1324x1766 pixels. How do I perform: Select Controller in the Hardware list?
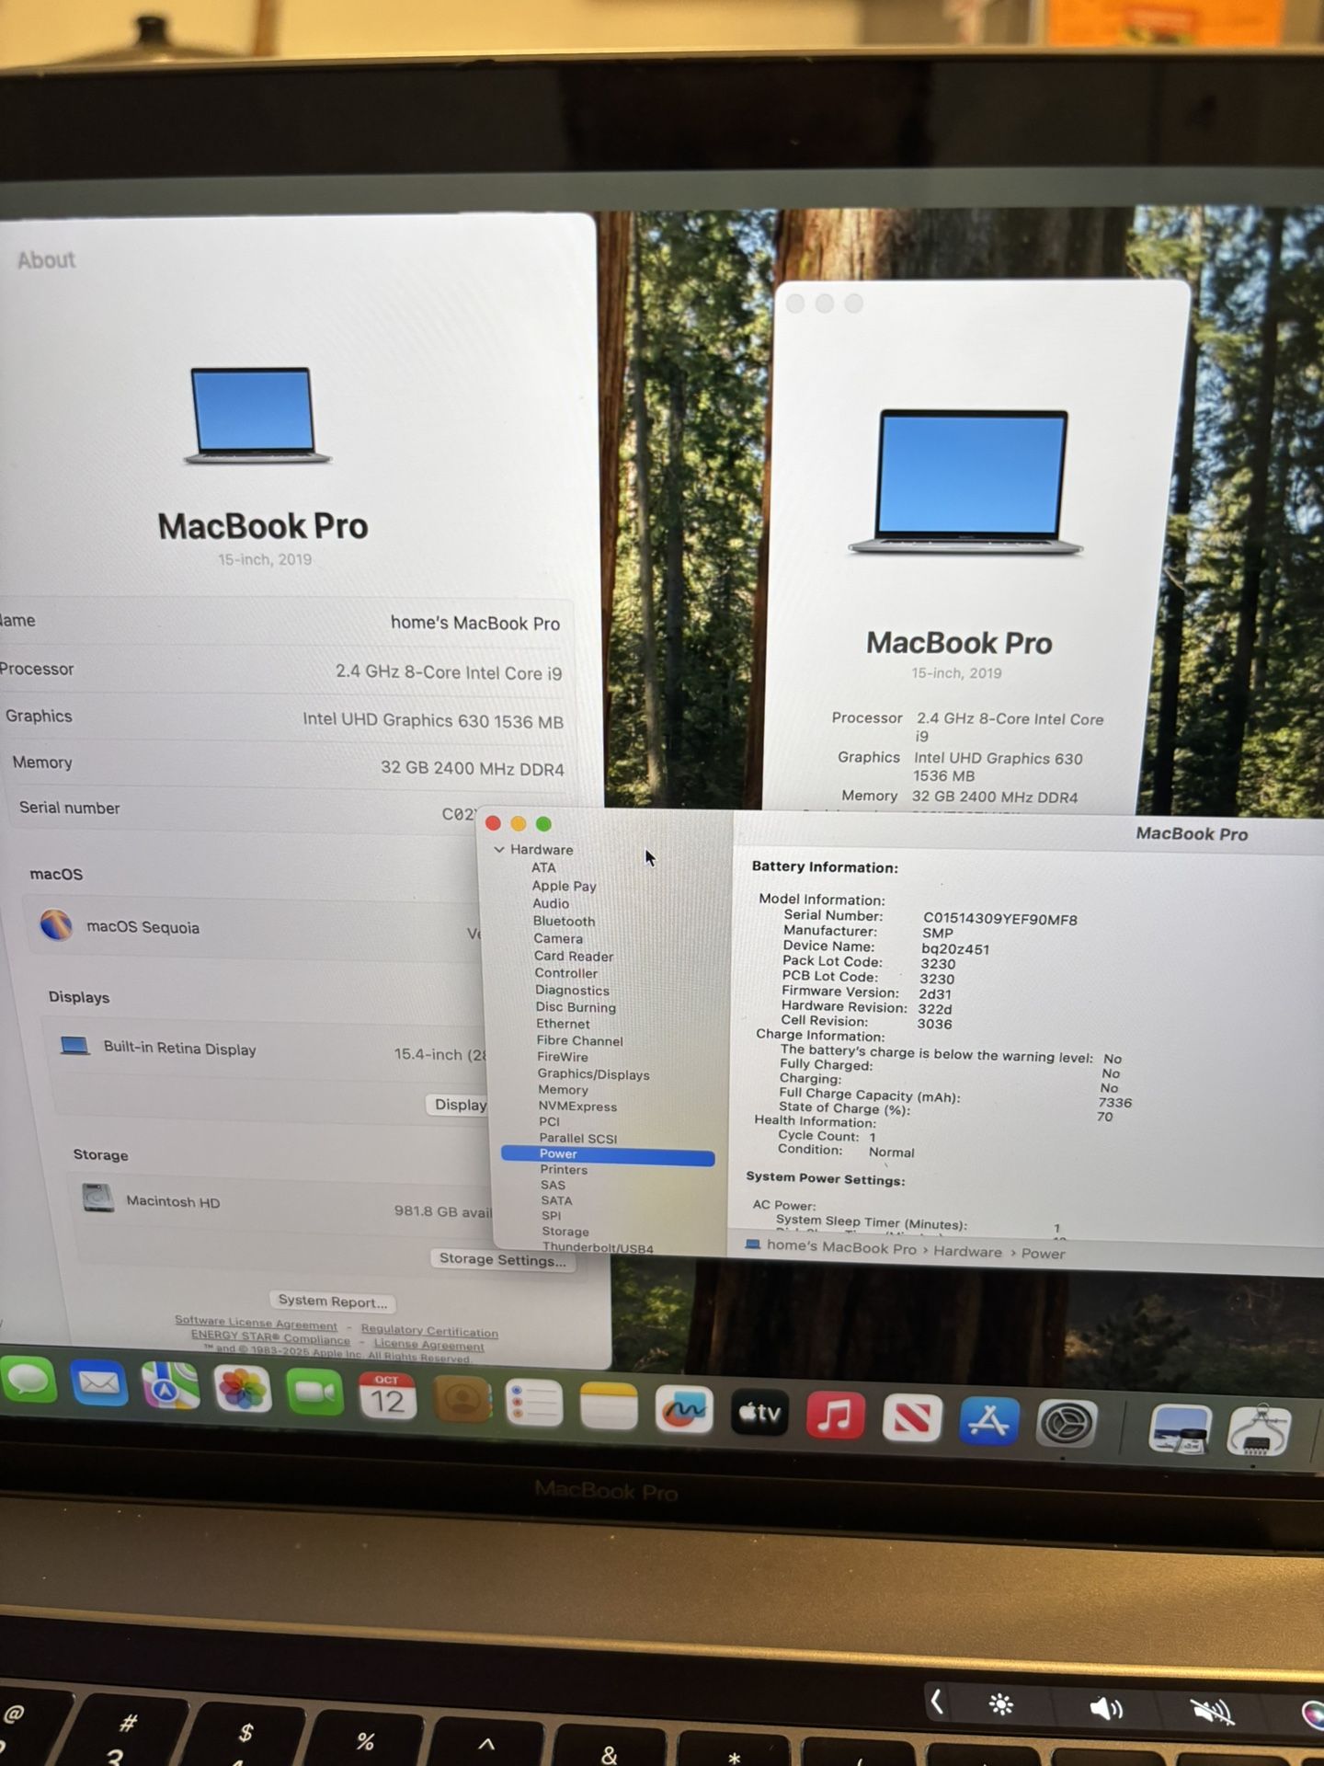pos(566,973)
